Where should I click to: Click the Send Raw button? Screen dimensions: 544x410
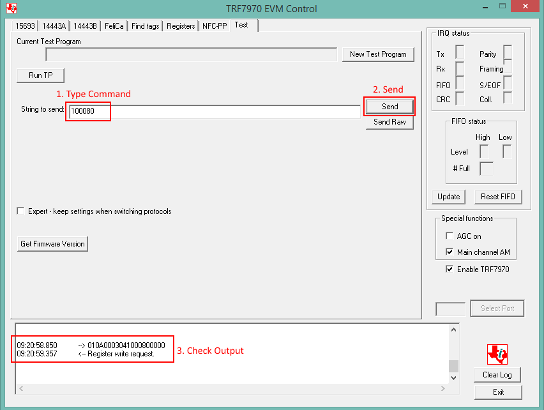[x=389, y=122]
